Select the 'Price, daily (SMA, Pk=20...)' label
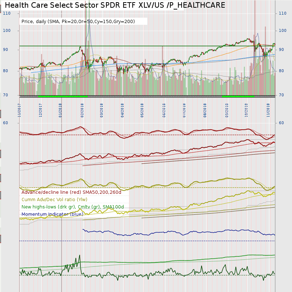Viewport: 292px width, 292px height. click(x=78, y=22)
